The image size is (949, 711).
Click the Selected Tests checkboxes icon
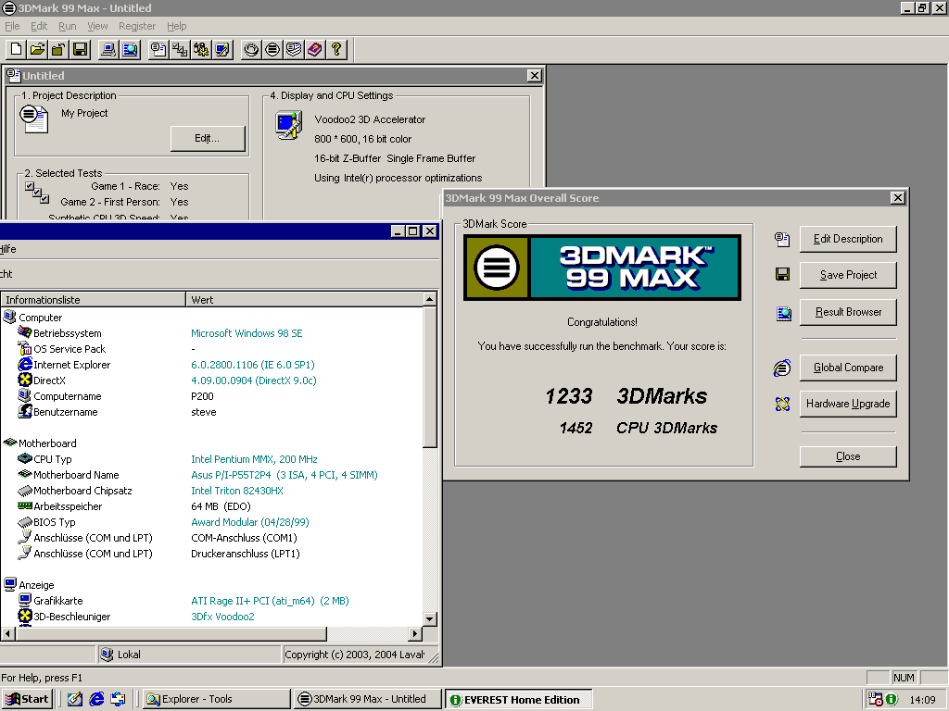[37, 193]
